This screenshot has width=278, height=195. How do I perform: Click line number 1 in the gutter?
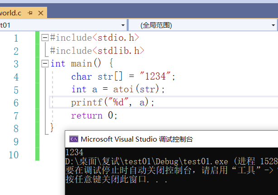[16, 38]
